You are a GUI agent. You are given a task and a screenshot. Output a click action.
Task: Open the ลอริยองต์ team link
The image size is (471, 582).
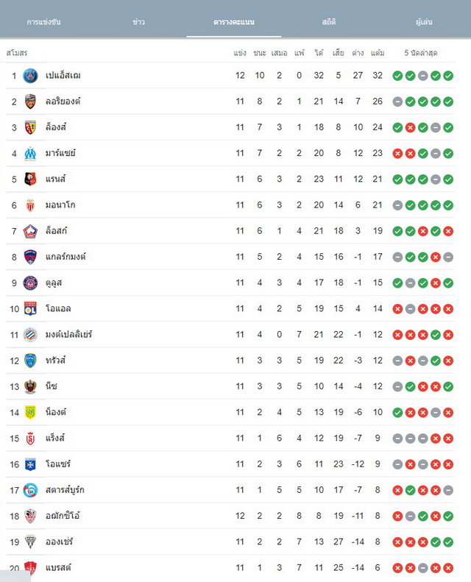[x=63, y=102]
